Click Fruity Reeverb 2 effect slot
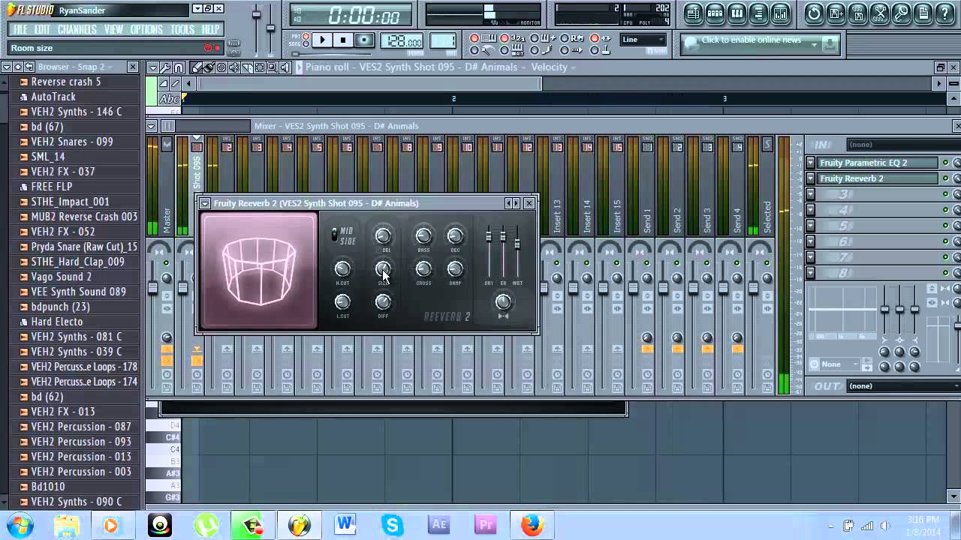Image resolution: width=961 pixels, height=540 pixels. [x=878, y=178]
